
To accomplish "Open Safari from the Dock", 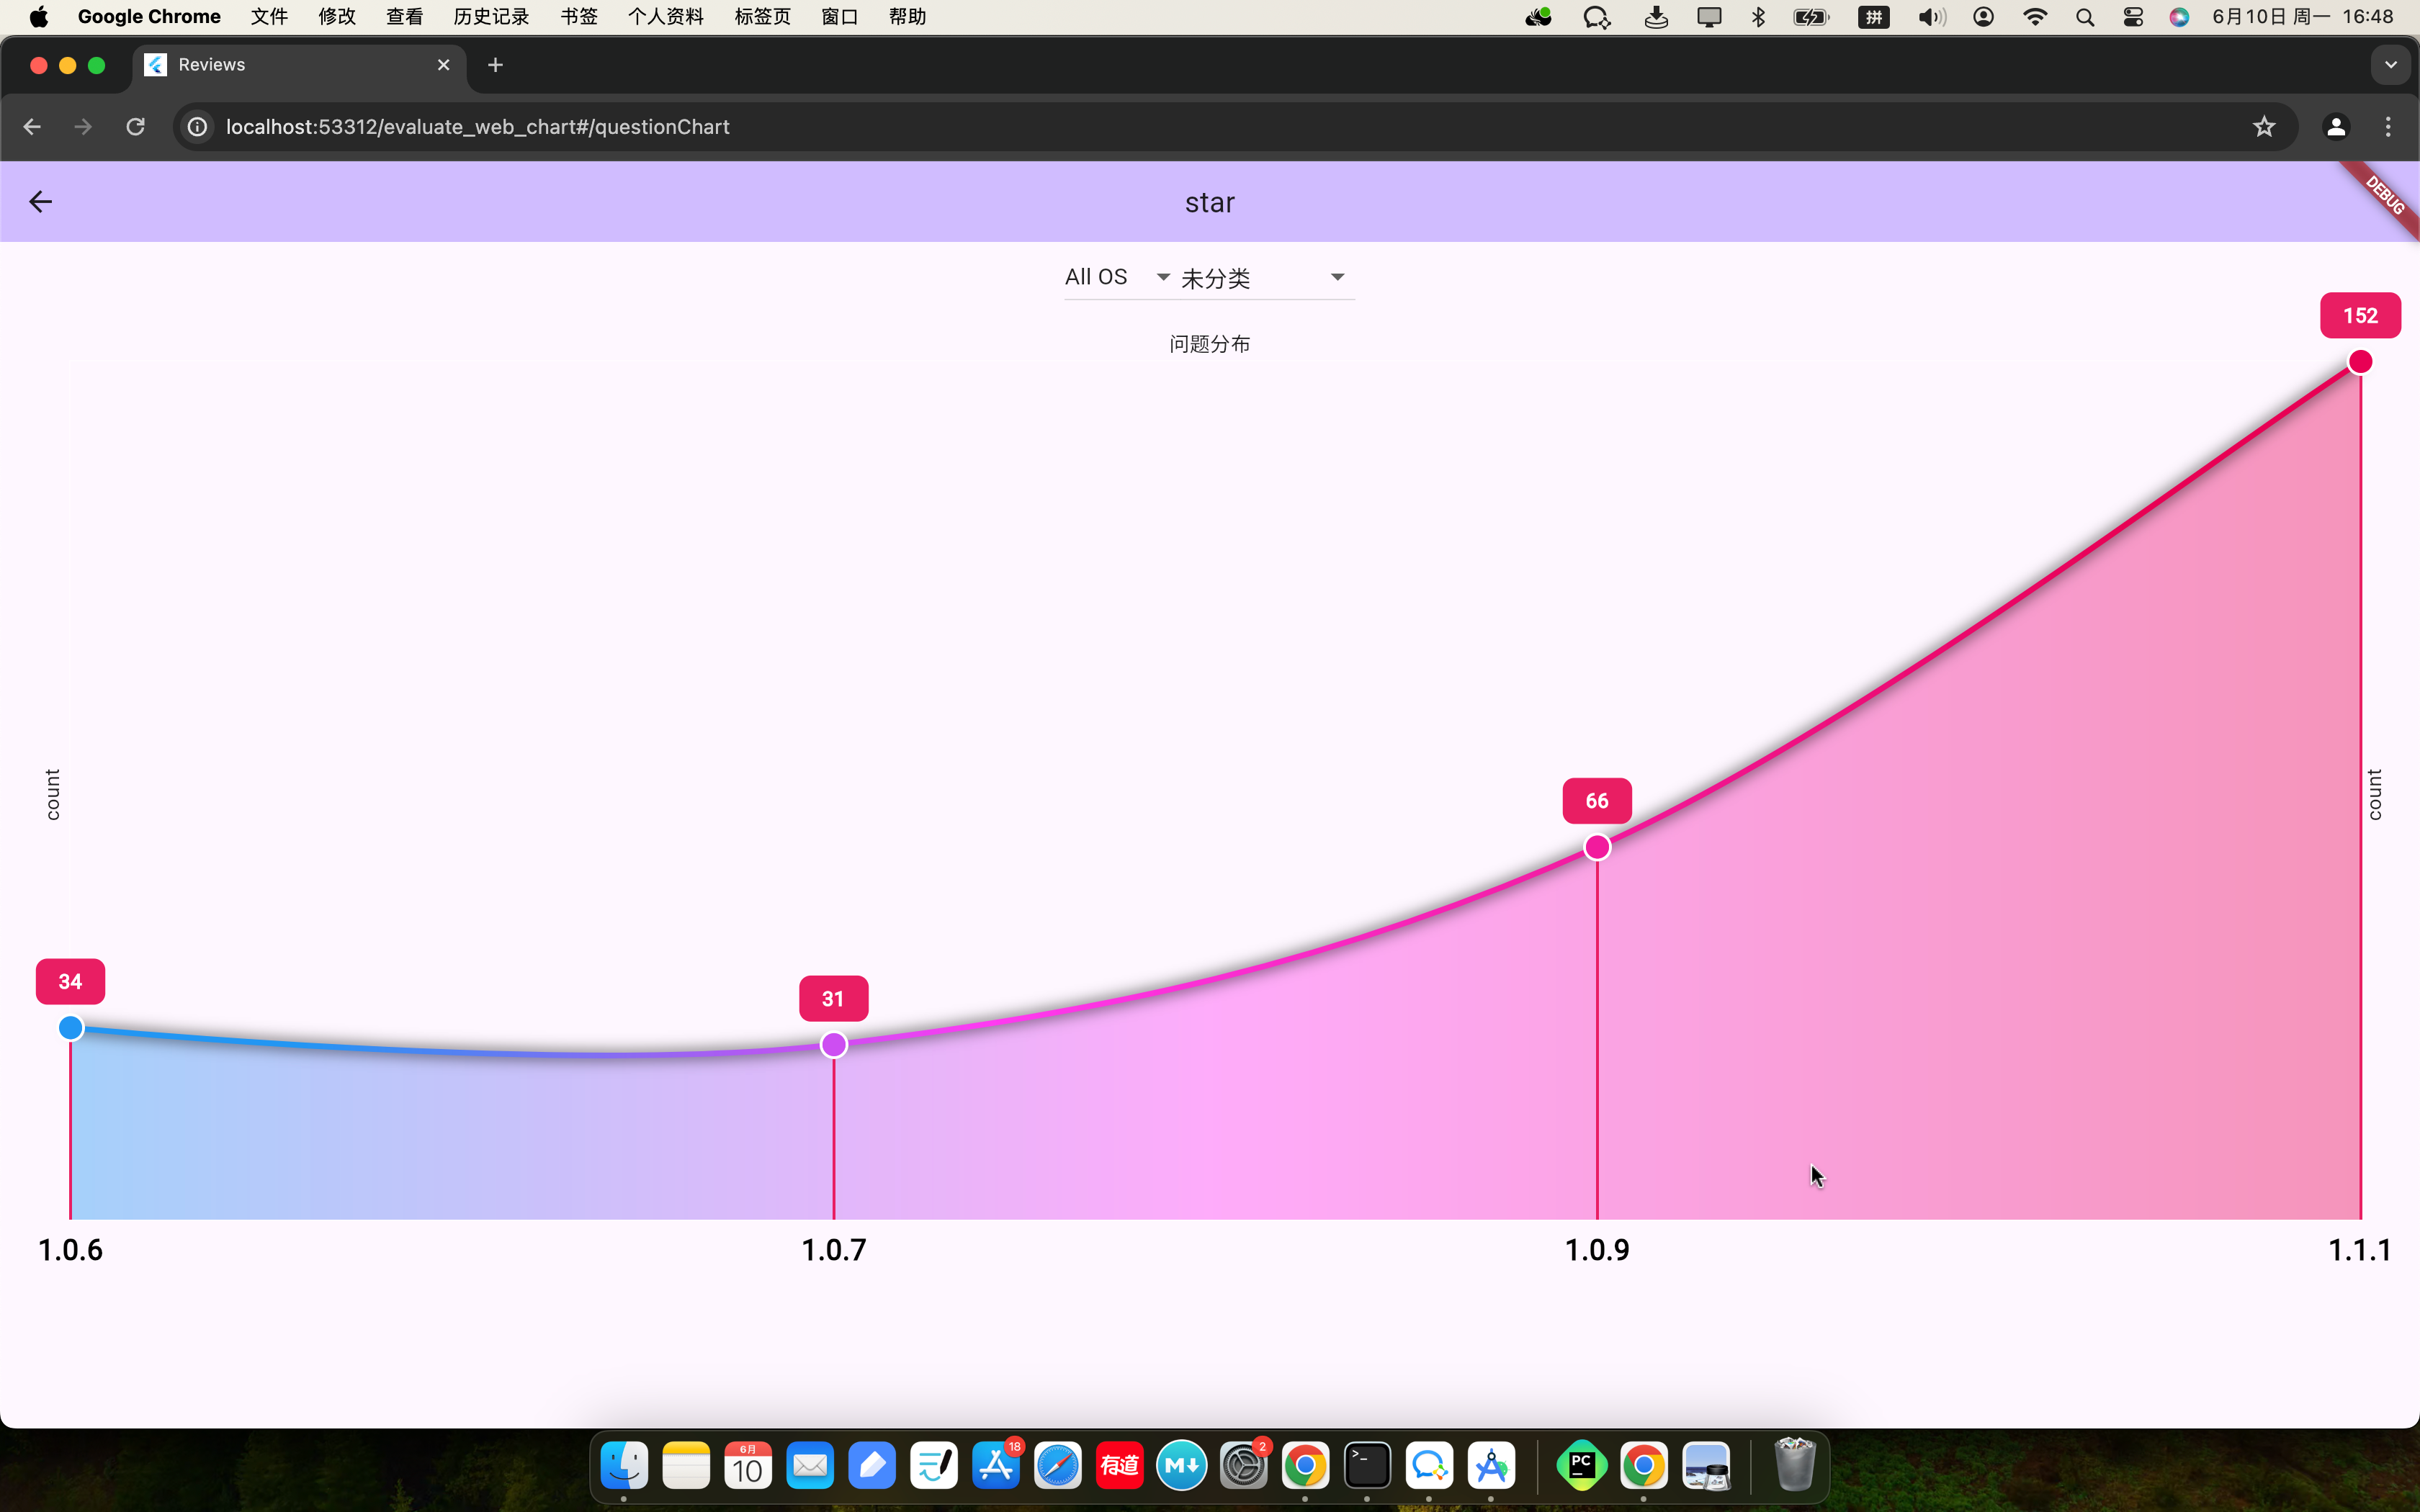I will click(x=1058, y=1466).
